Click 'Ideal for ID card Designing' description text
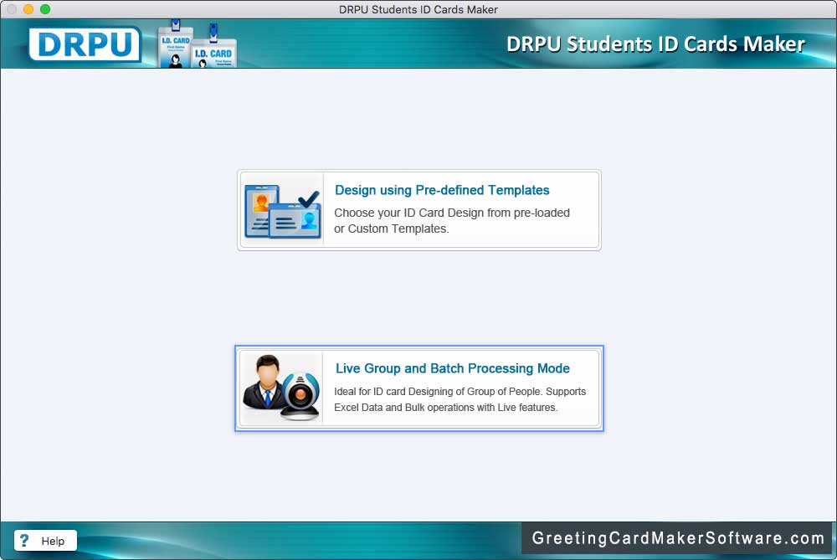This screenshot has width=837, height=560. (x=460, y=399)
